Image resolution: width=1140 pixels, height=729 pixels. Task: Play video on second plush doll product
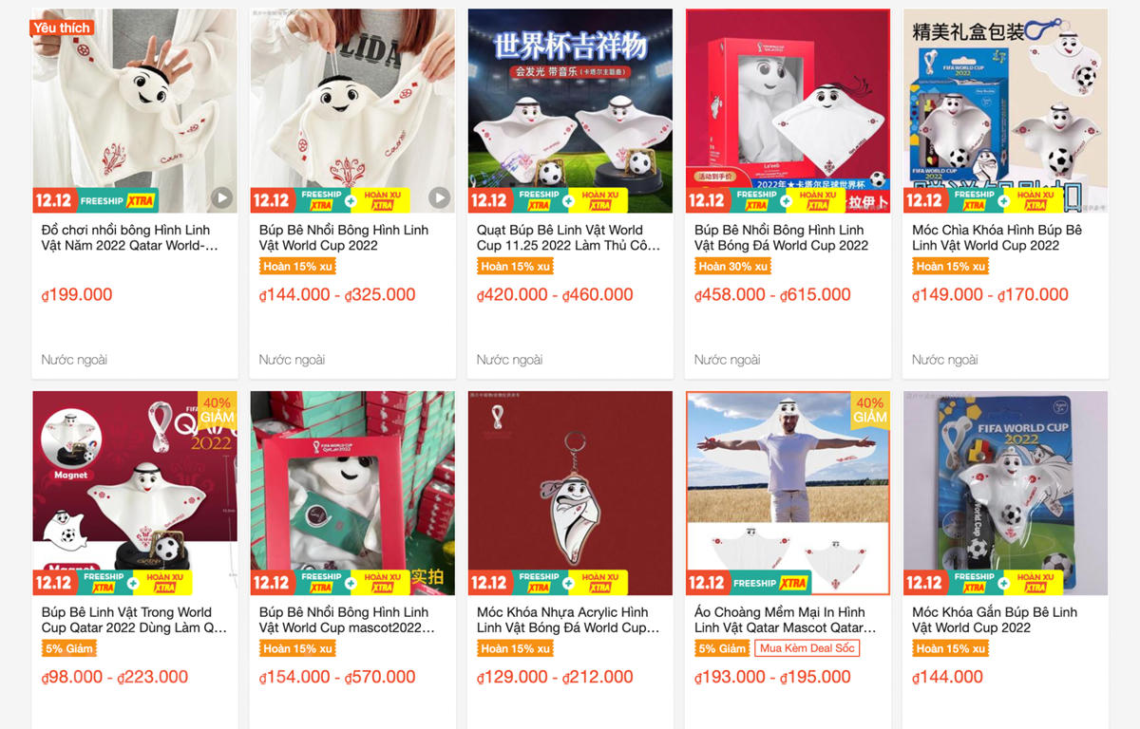439,197
